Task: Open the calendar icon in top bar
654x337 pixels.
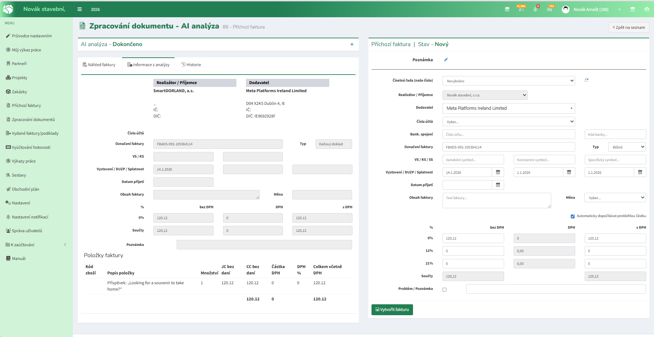Action: pos(507,9)
